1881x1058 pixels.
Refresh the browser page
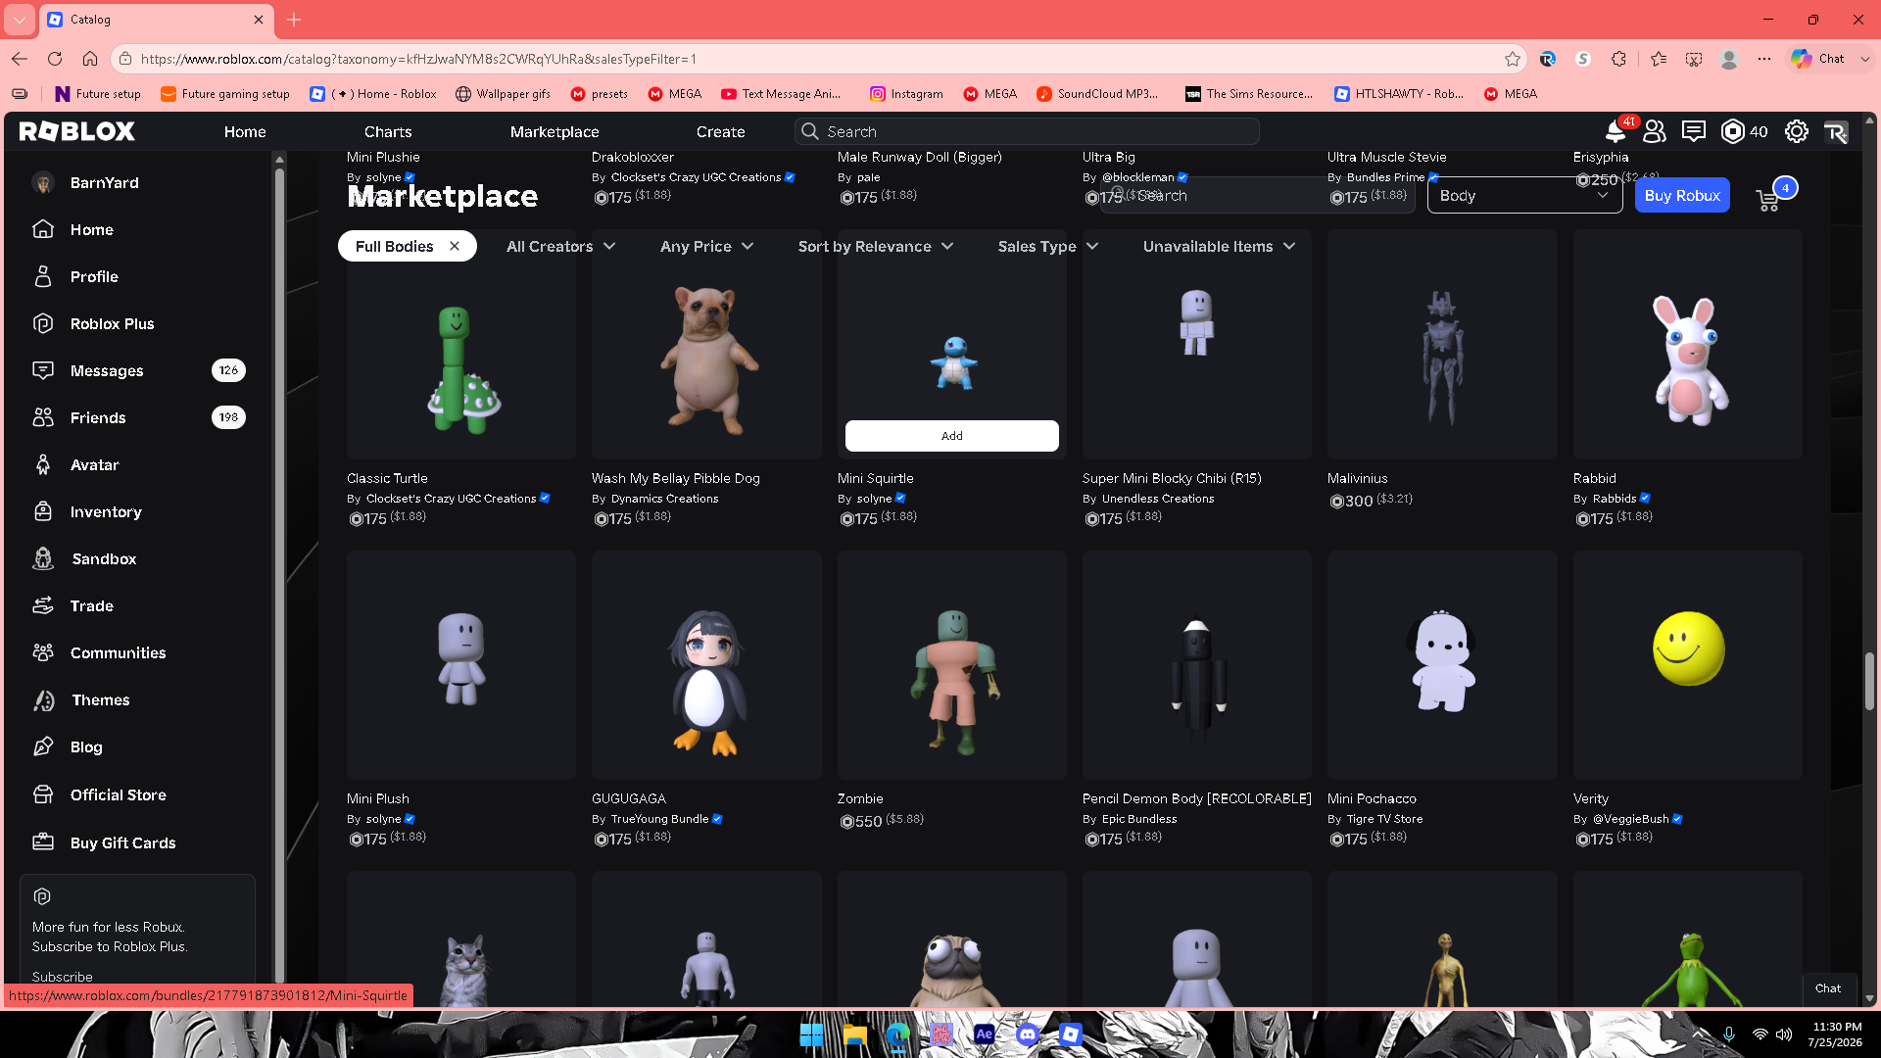click(x=55, y=59)
